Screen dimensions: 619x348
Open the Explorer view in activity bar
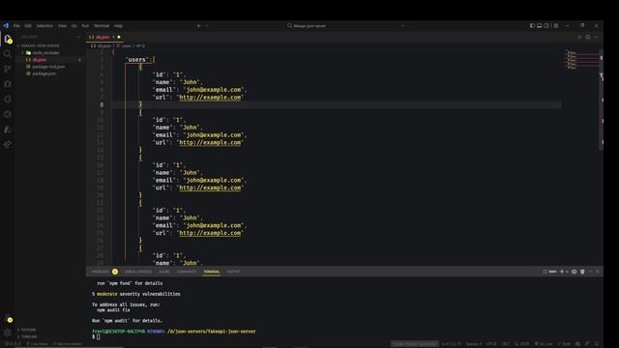(x=8, y=39)
